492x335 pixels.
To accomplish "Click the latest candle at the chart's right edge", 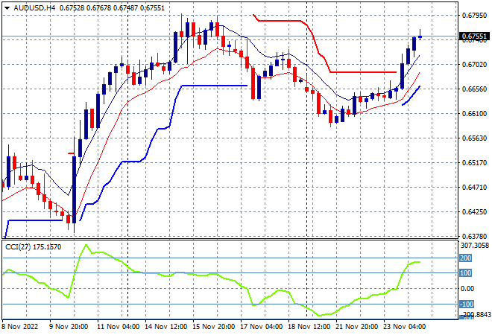I will coord(420,37).
